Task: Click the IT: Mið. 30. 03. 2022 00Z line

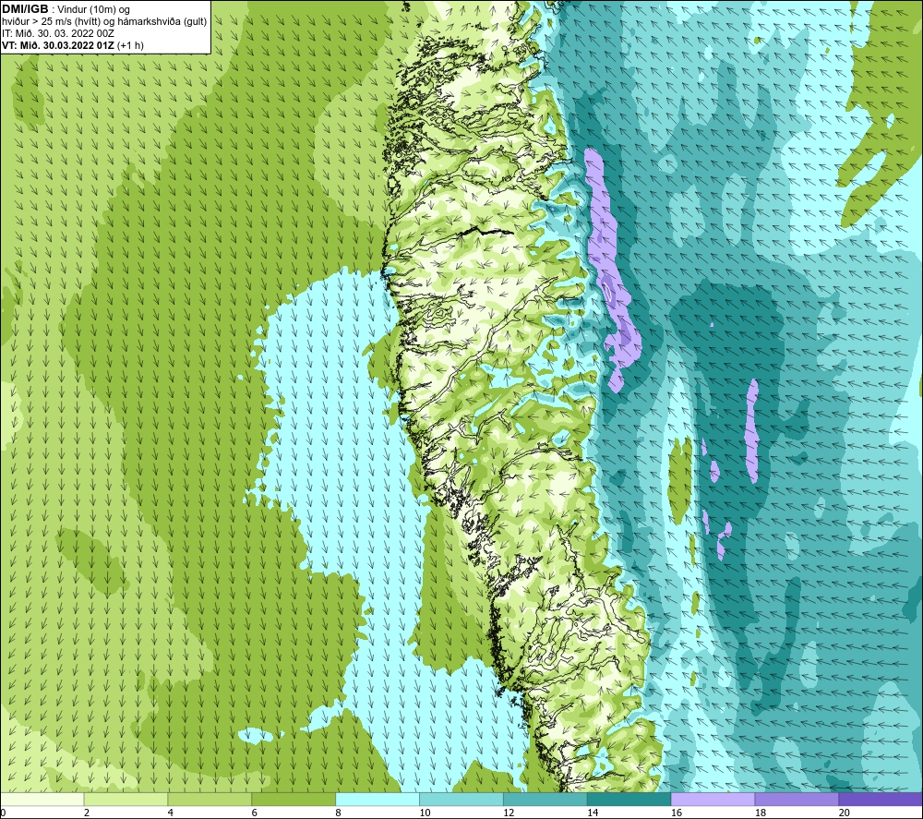Action: pos(57,33)
